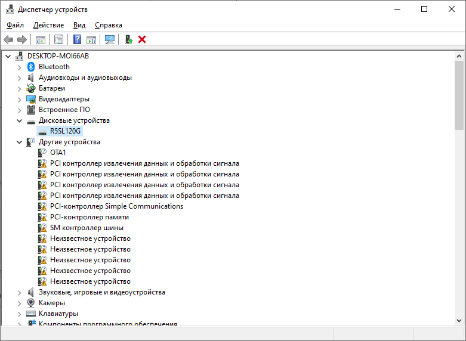Select the Другие устройства label

pos(69,142)
